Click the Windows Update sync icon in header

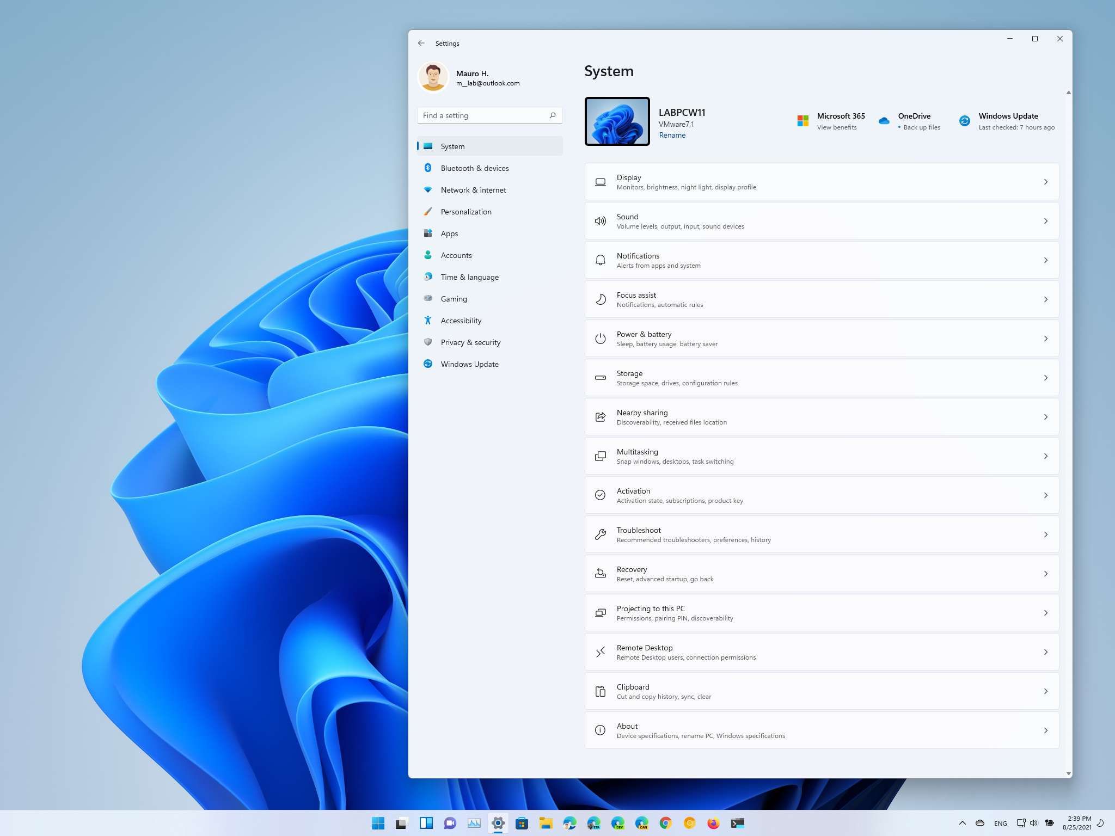pos(964,121)
